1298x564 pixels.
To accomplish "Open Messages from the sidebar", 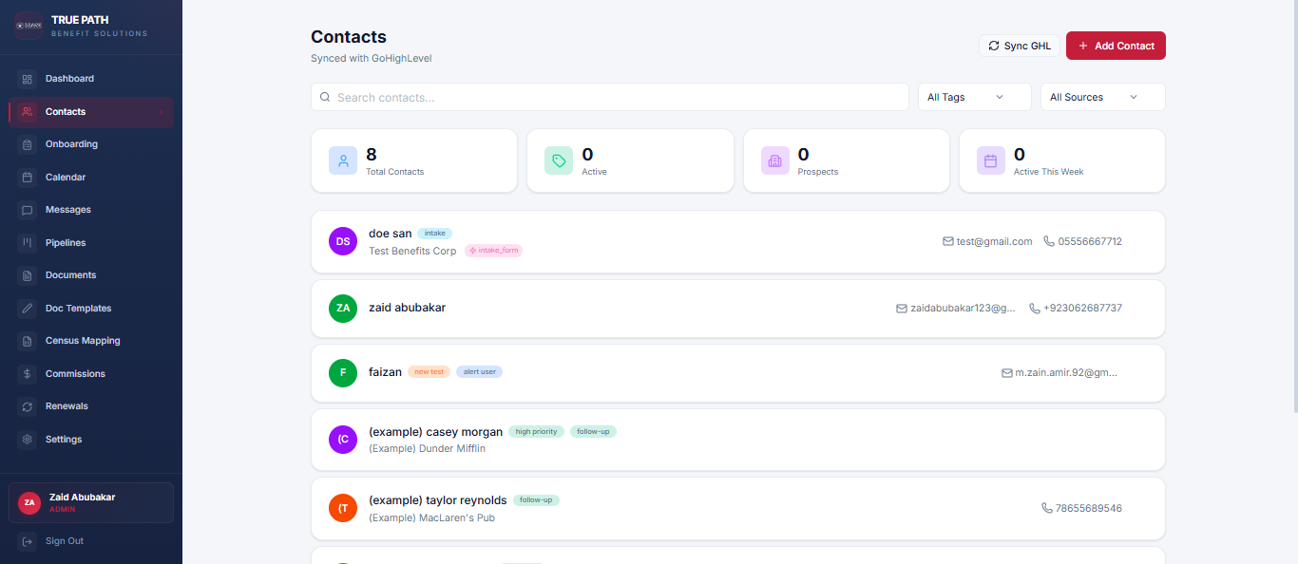I will pyautogui.click(x=67, y=209).
